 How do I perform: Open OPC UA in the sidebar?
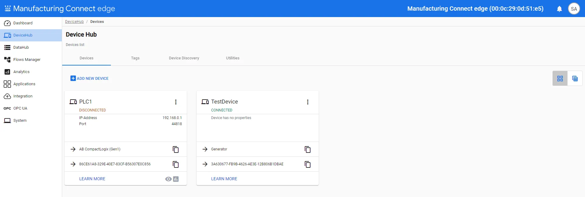click(31, 108)
